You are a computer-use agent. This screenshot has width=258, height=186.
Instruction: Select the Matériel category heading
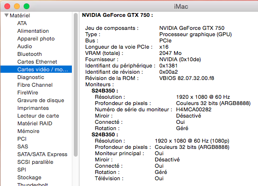click(x=20, y=15)
